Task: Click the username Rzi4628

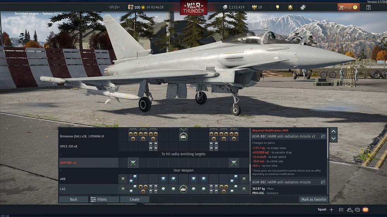Action: [157, 7]
